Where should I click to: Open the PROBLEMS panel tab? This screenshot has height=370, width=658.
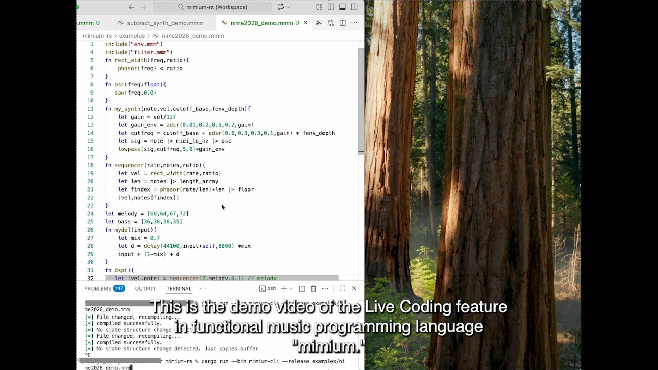click(x=98, y=289)
